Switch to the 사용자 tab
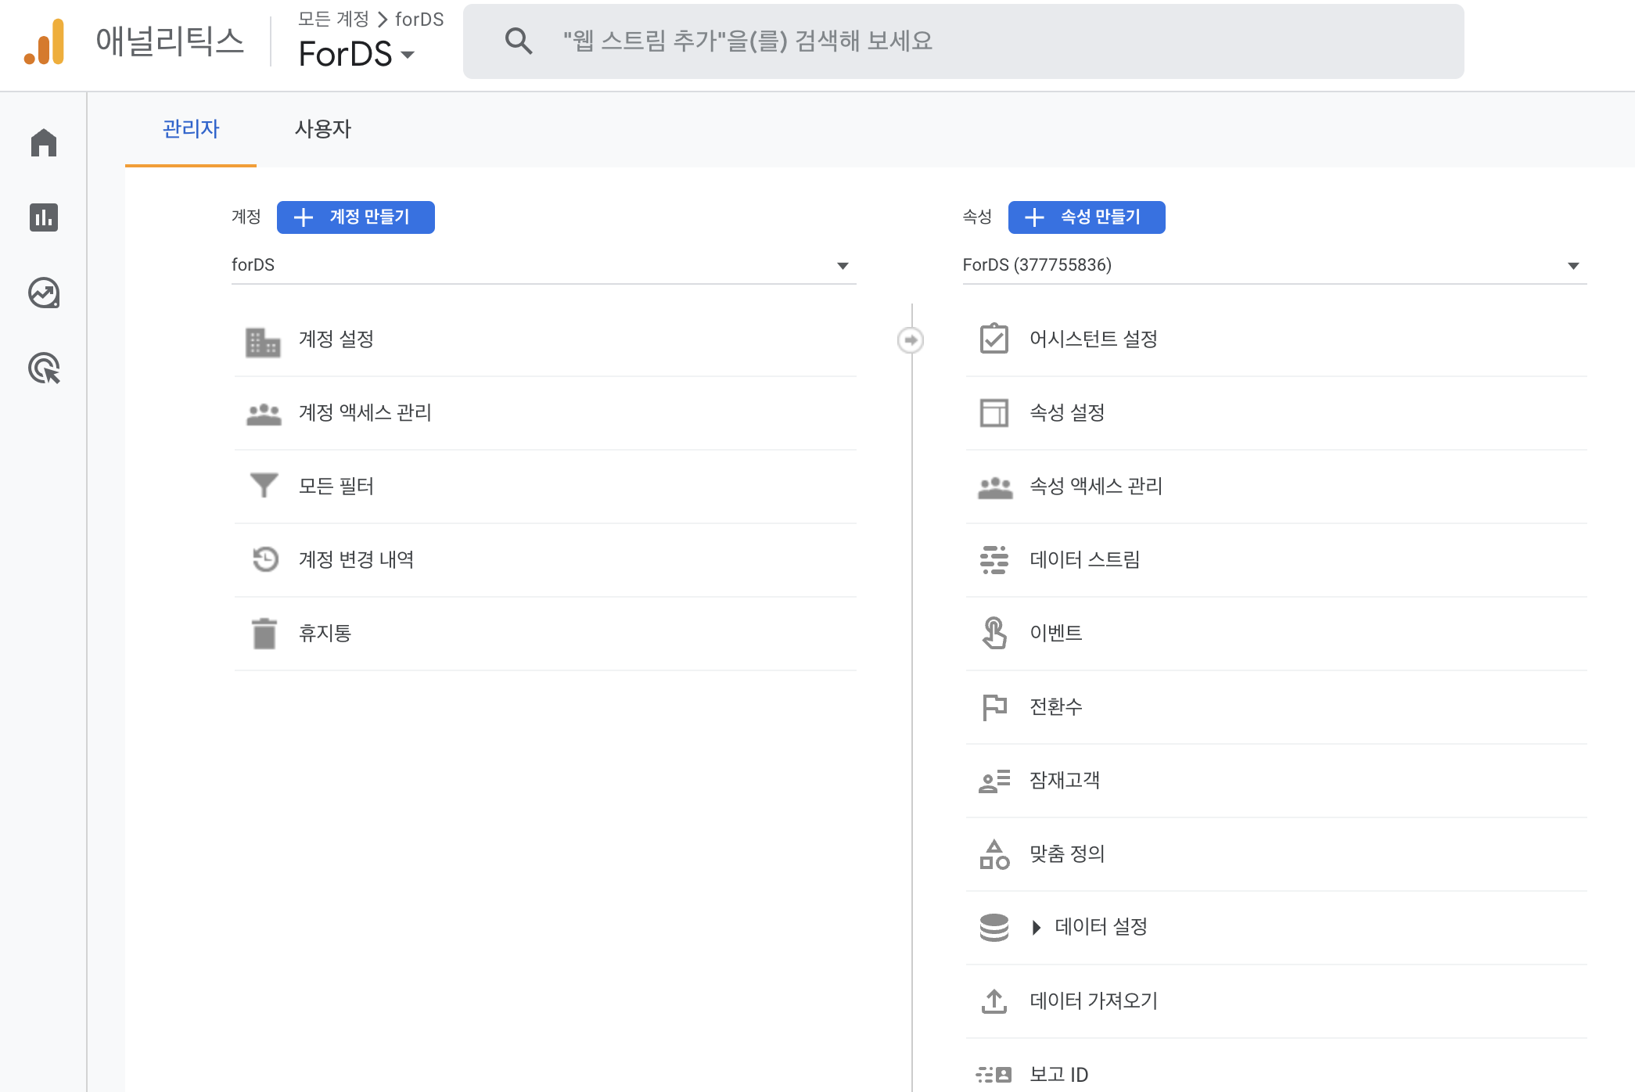The width and height of the screenshot is (1635, 1092). (x=322, y=129)
